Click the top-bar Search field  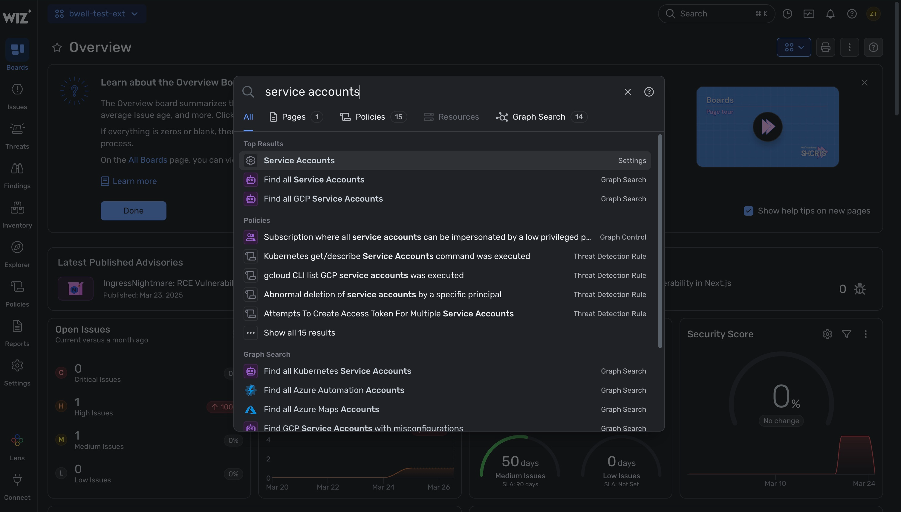(716, 14)
